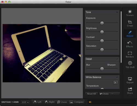Rotate the image Right
Viewport: 137px width, 106px height.
(x=50, y=102)
